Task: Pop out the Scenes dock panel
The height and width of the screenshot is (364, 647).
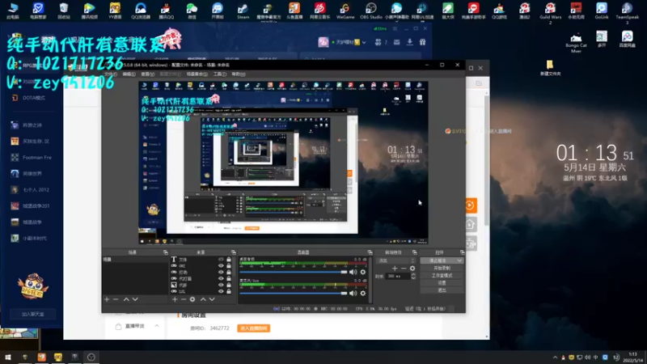Action: pos(166,252)
